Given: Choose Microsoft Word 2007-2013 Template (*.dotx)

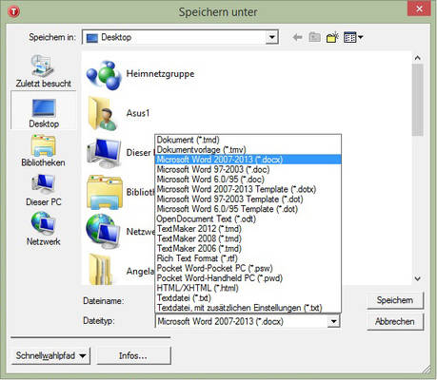Looking at the screenshot, I should pos(248,189).
